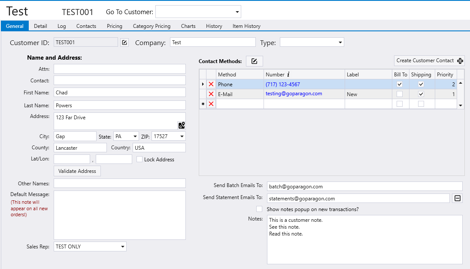The height and width of the screenshot is (269, 470).
Task: Click the County field containing Lancaster
Action: click(x=80, y=148)
